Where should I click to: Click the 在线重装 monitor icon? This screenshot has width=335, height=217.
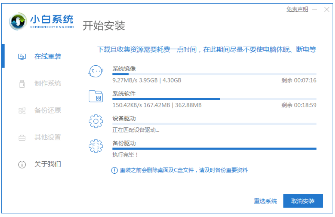point(22,57)
